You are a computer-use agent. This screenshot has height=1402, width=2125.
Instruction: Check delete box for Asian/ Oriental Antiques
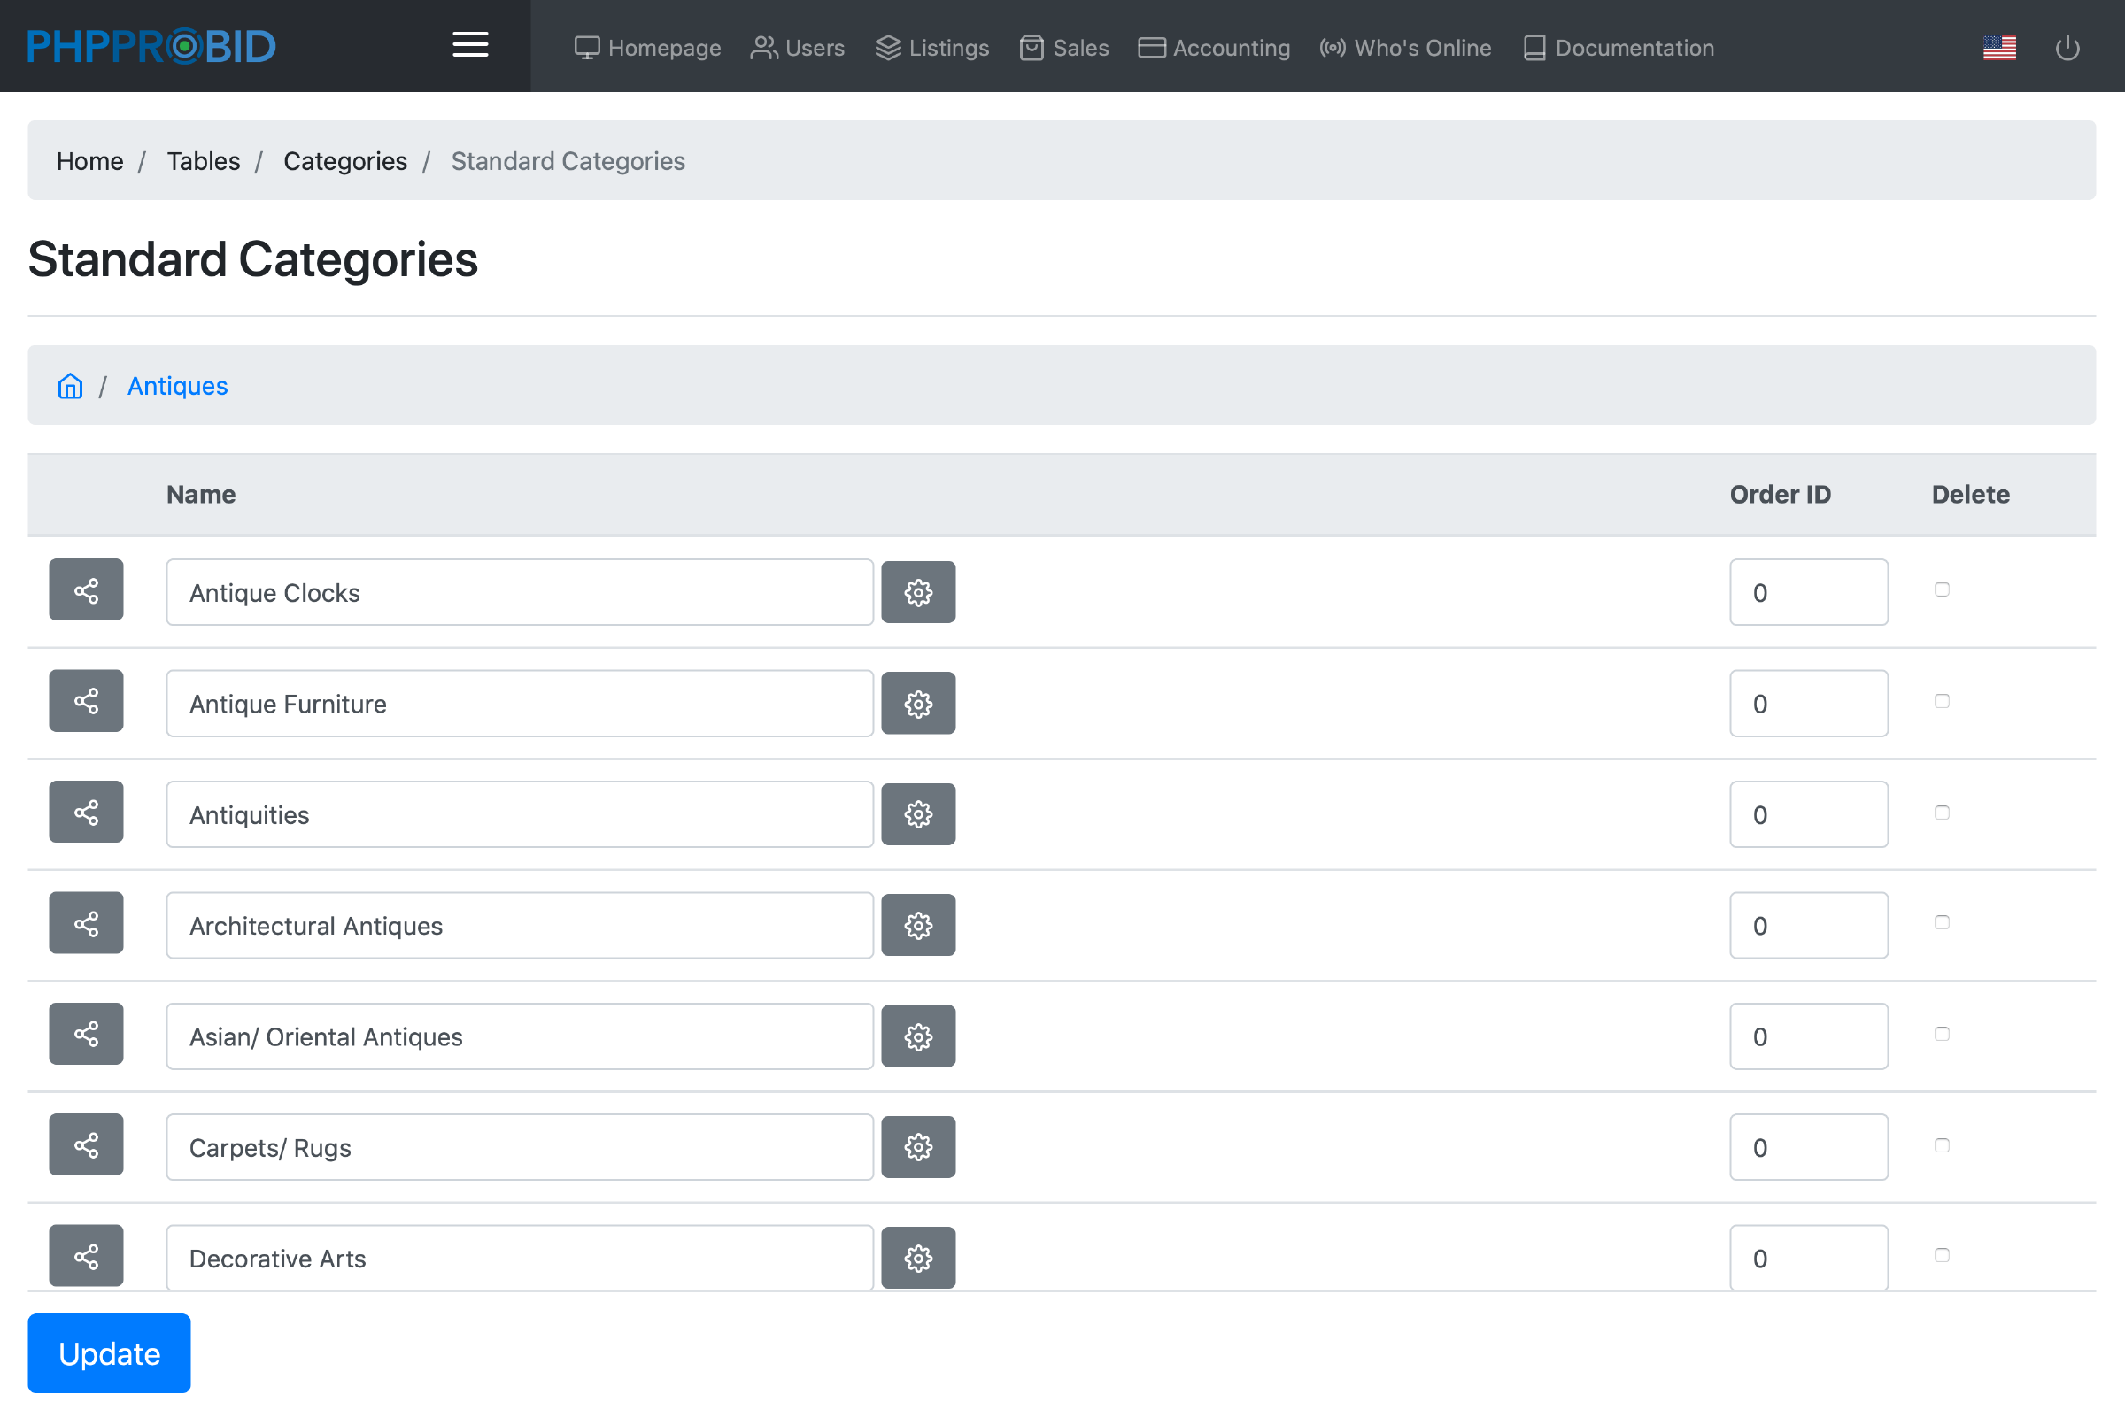[1942, 1035]
